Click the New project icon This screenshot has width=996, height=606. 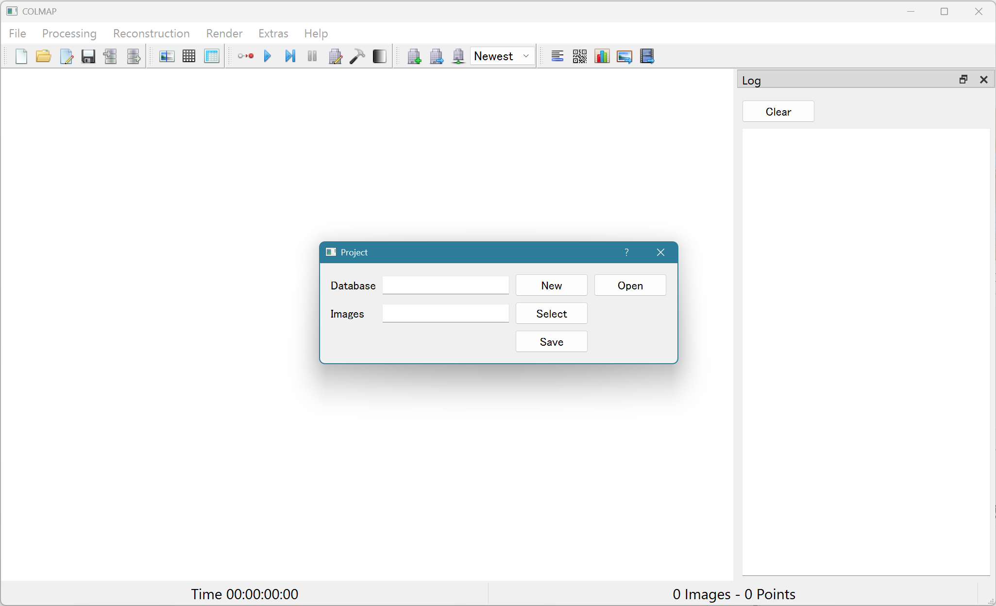click(21, 56)
